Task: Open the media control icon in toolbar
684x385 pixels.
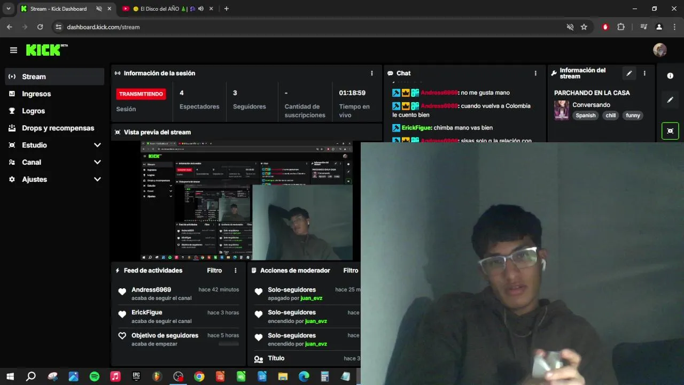Action: click(644, 27)
